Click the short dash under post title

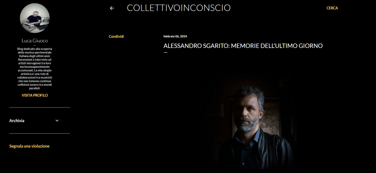pos(165,52)
